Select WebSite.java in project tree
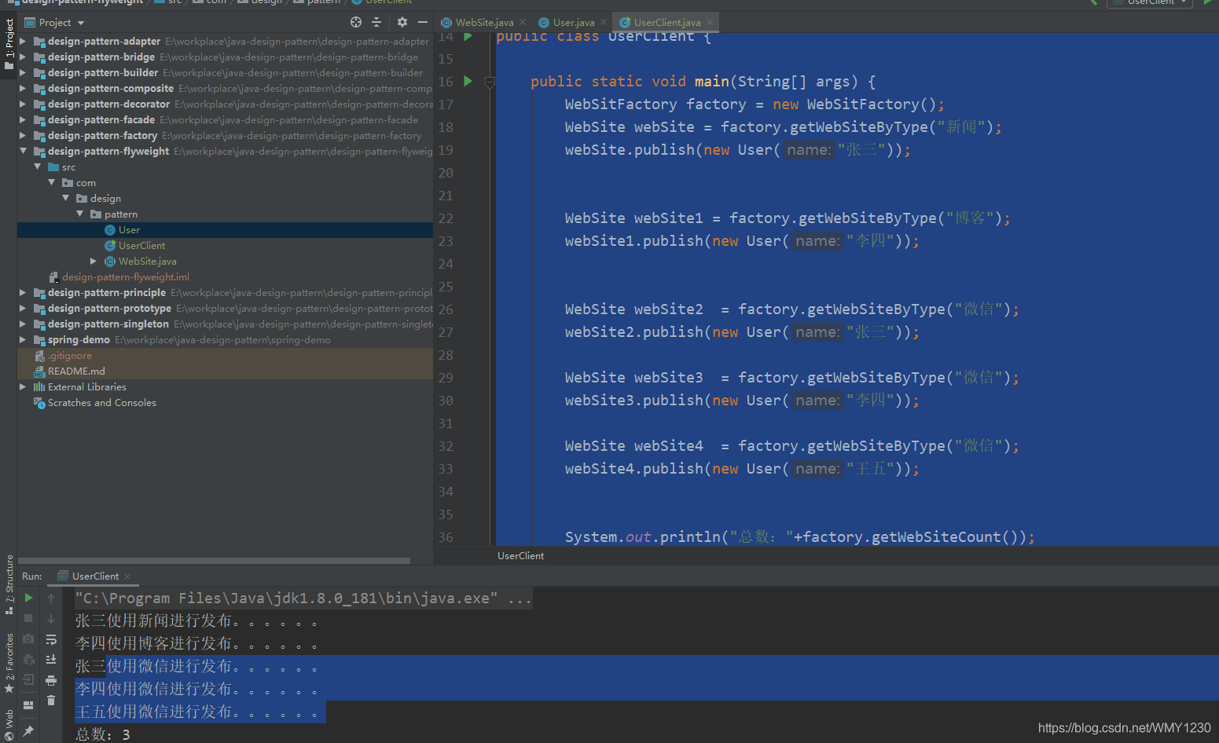This screenshot has height=743, width=1219. (x=147, y=261)
